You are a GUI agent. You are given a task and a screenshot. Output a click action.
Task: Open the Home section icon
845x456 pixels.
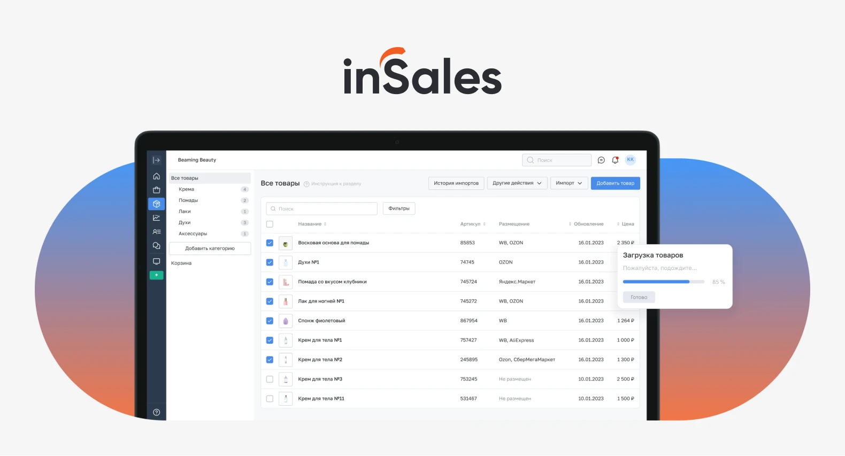click(x=156, y=176)
